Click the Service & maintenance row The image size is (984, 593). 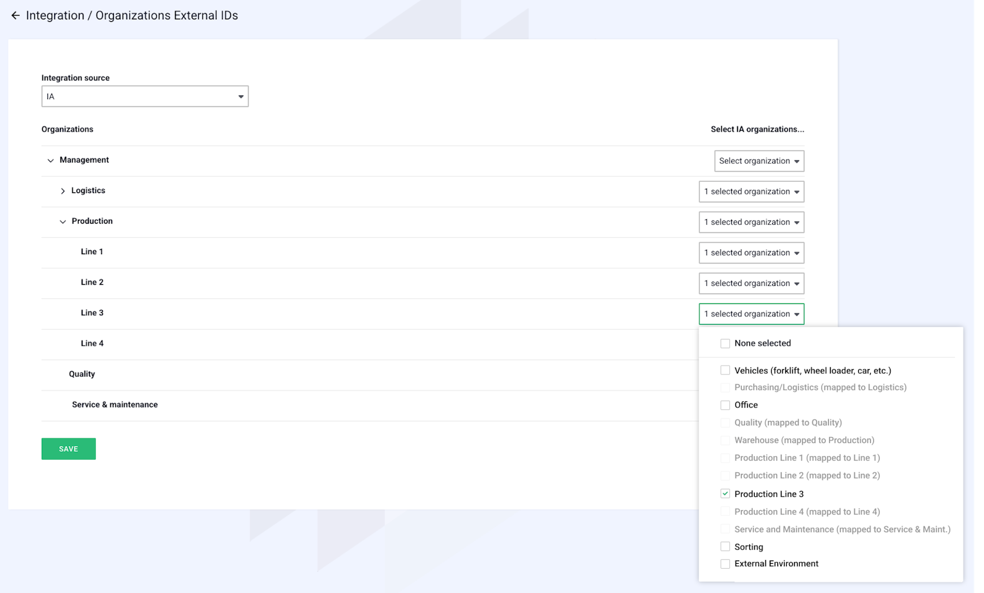pyautogui.click(x=115, y=405)
